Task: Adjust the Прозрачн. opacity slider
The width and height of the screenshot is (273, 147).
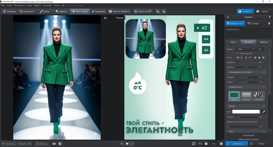Action: coord(246,62)
